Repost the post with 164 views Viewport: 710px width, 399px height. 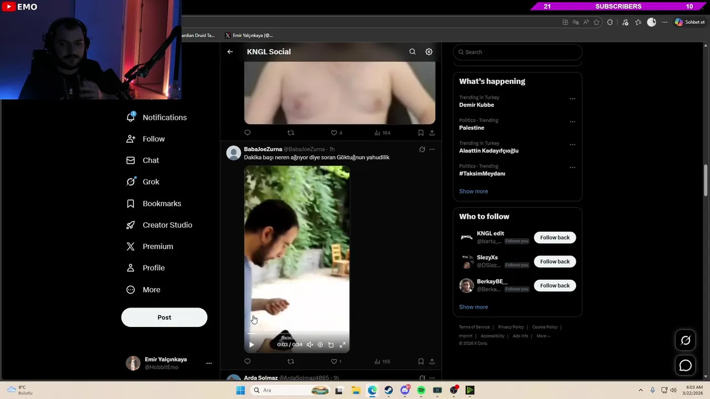pyautogui.click(x=291, y=132)
